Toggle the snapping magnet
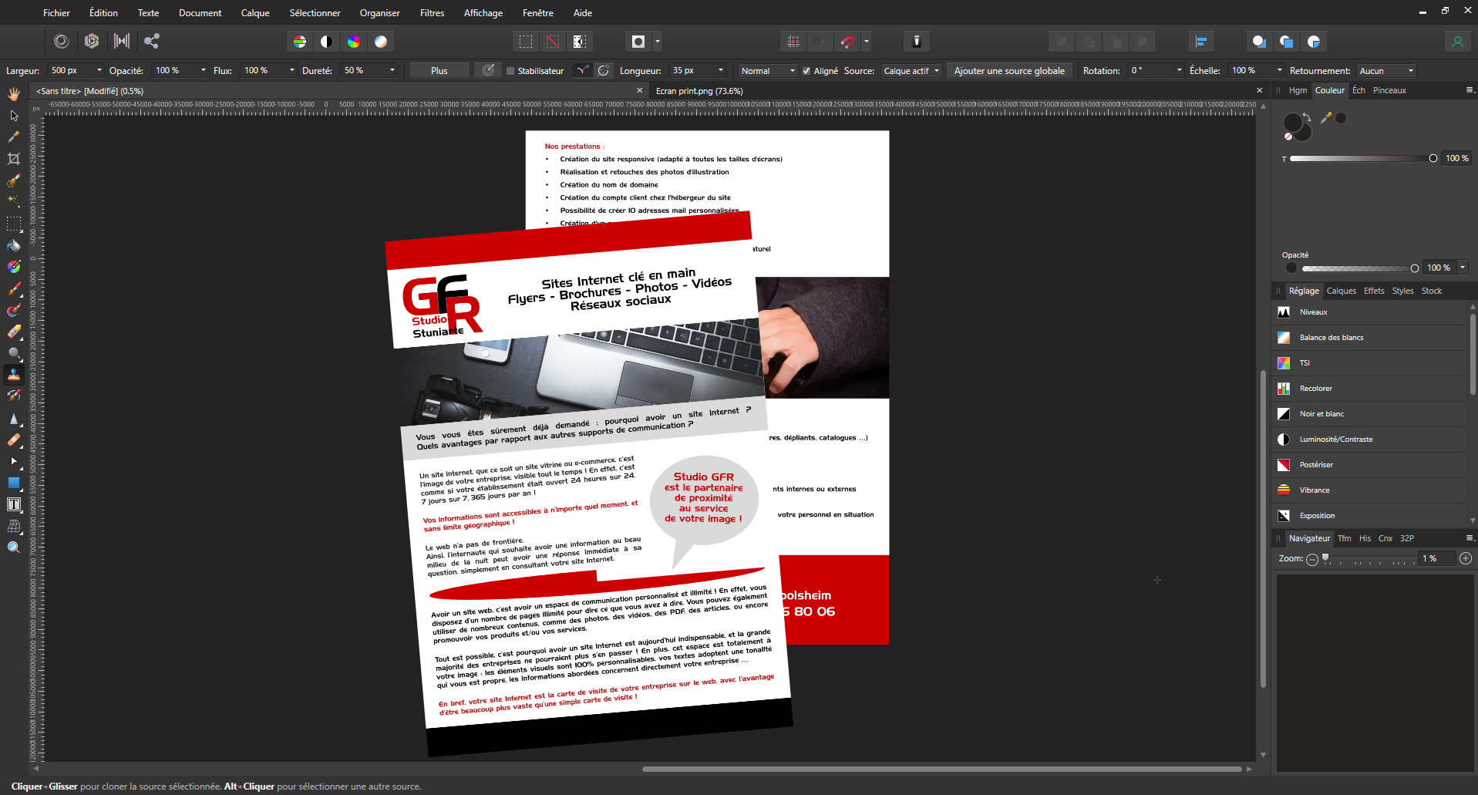The height and width of the screenshot is (795, 1478). click(847, 42)
